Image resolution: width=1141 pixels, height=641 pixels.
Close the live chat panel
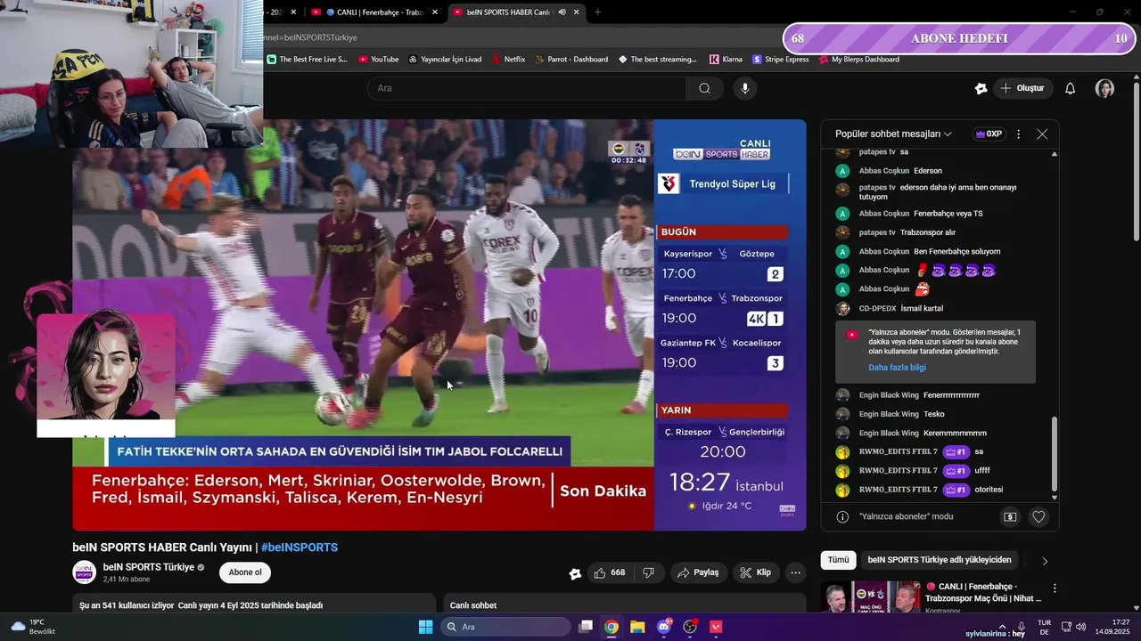click(x=1042, y=134)
